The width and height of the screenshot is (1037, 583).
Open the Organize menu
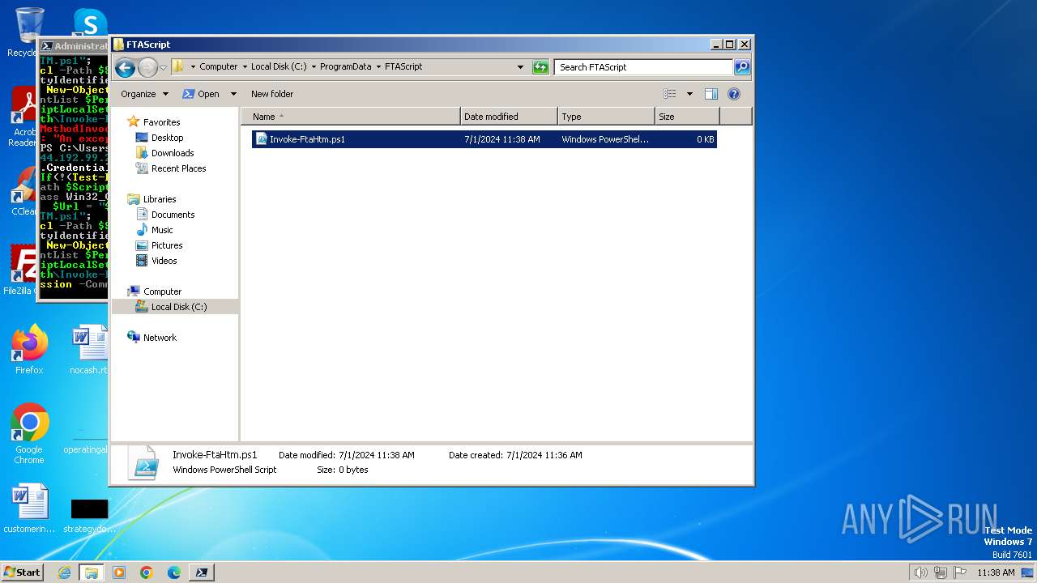[144, 94]
